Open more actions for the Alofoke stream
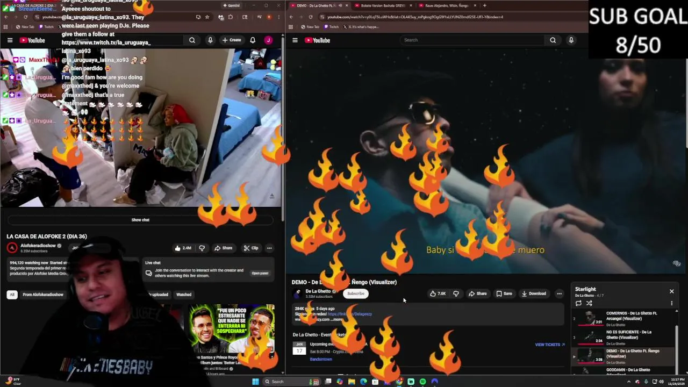 (269, 248)
